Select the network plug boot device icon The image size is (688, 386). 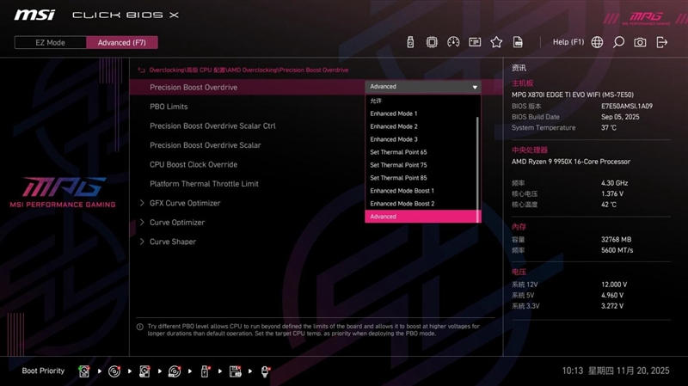[265, 371]
